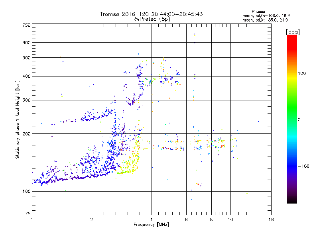Click the y-axis tick label '200'
The height and width of the screenshot is (239, 319).
pyautogui.click(x=26, y=134)
